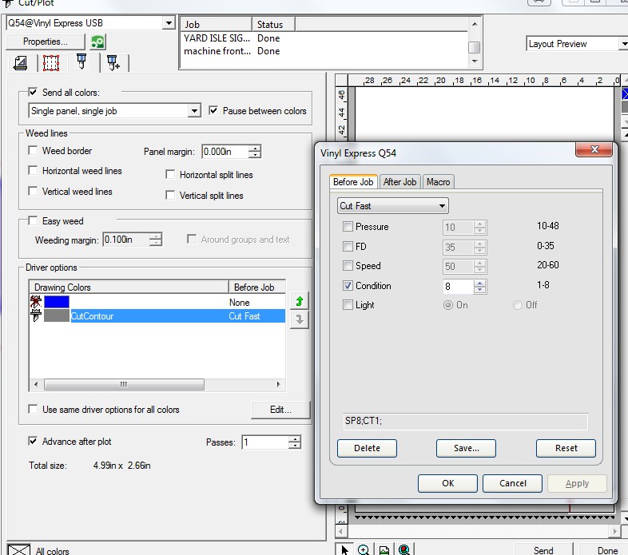Move the selected color up with green arrow
This screenshot has height=555, width=628.
pos(299,301)
